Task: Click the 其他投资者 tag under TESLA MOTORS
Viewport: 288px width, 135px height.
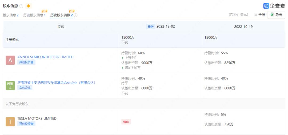Action: (26, 124)
